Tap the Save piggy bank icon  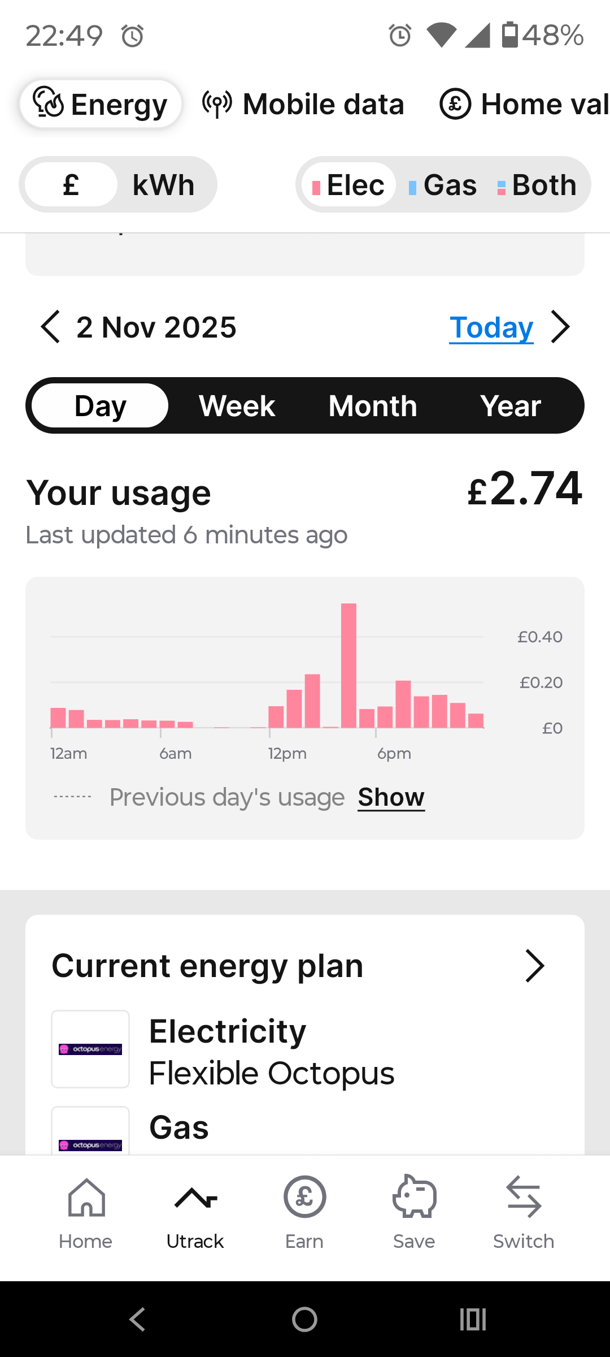point(414,1197)
